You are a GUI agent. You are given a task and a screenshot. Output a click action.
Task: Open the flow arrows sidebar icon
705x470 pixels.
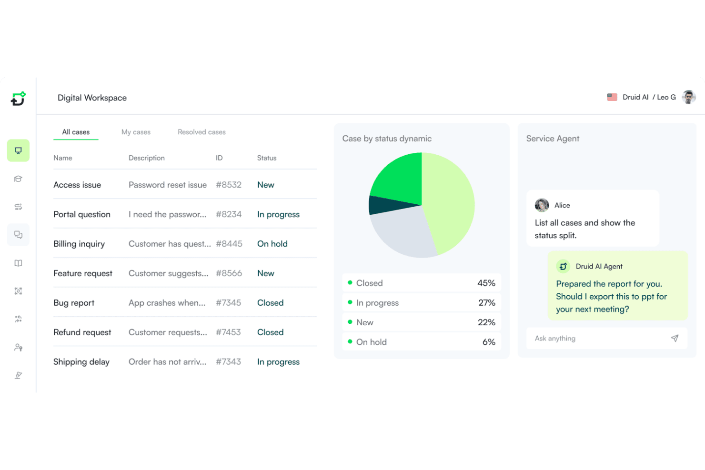click(x=18, y=207)
